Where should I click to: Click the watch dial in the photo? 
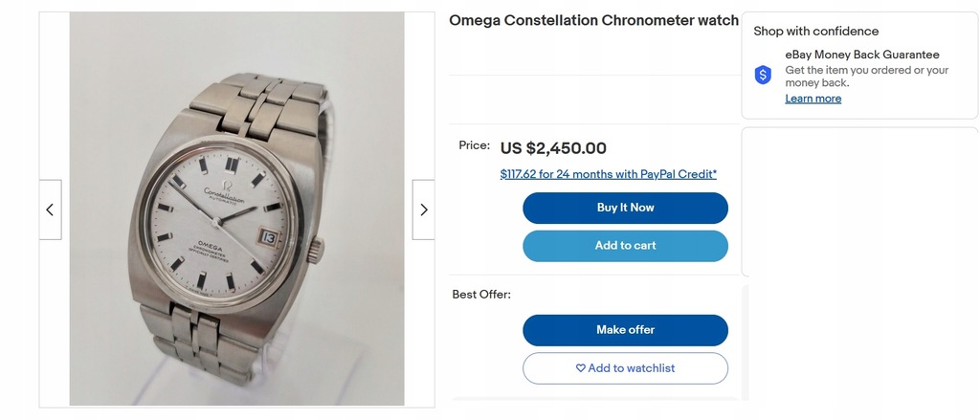coord(215,222)
